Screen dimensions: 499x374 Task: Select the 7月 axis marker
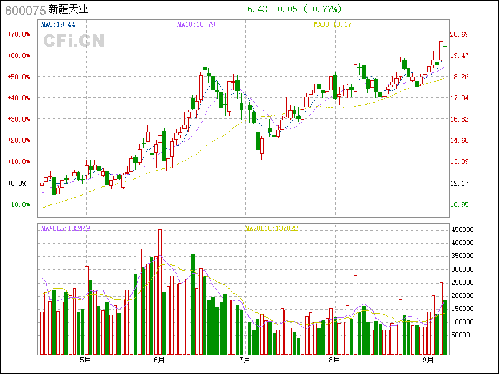(245, 360)
